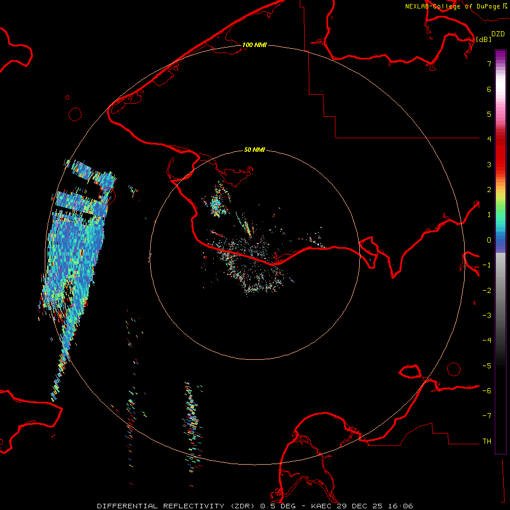Click the -5 tick label on scale

click(487, 366)
